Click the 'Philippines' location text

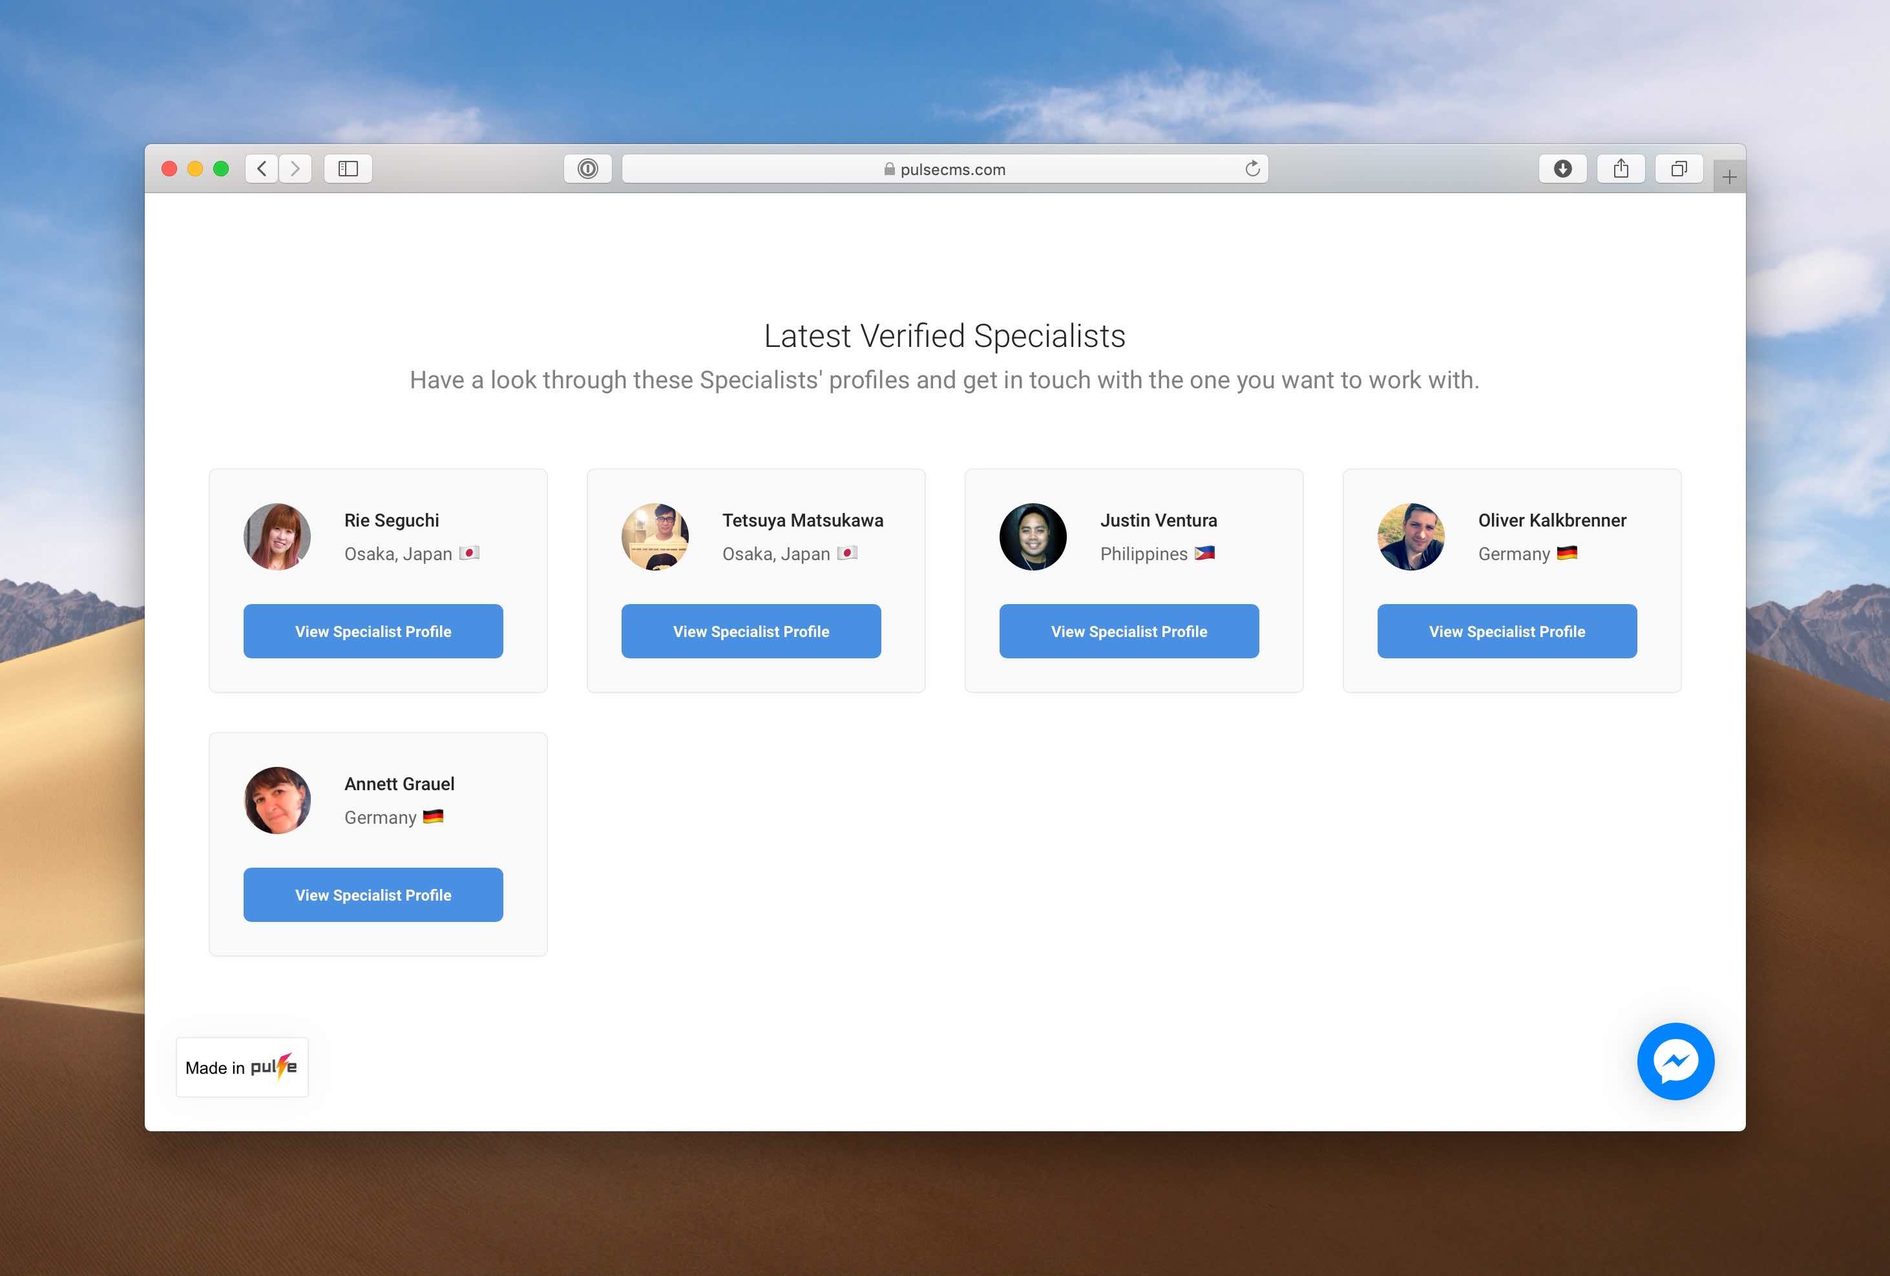tap(1144, 554)
